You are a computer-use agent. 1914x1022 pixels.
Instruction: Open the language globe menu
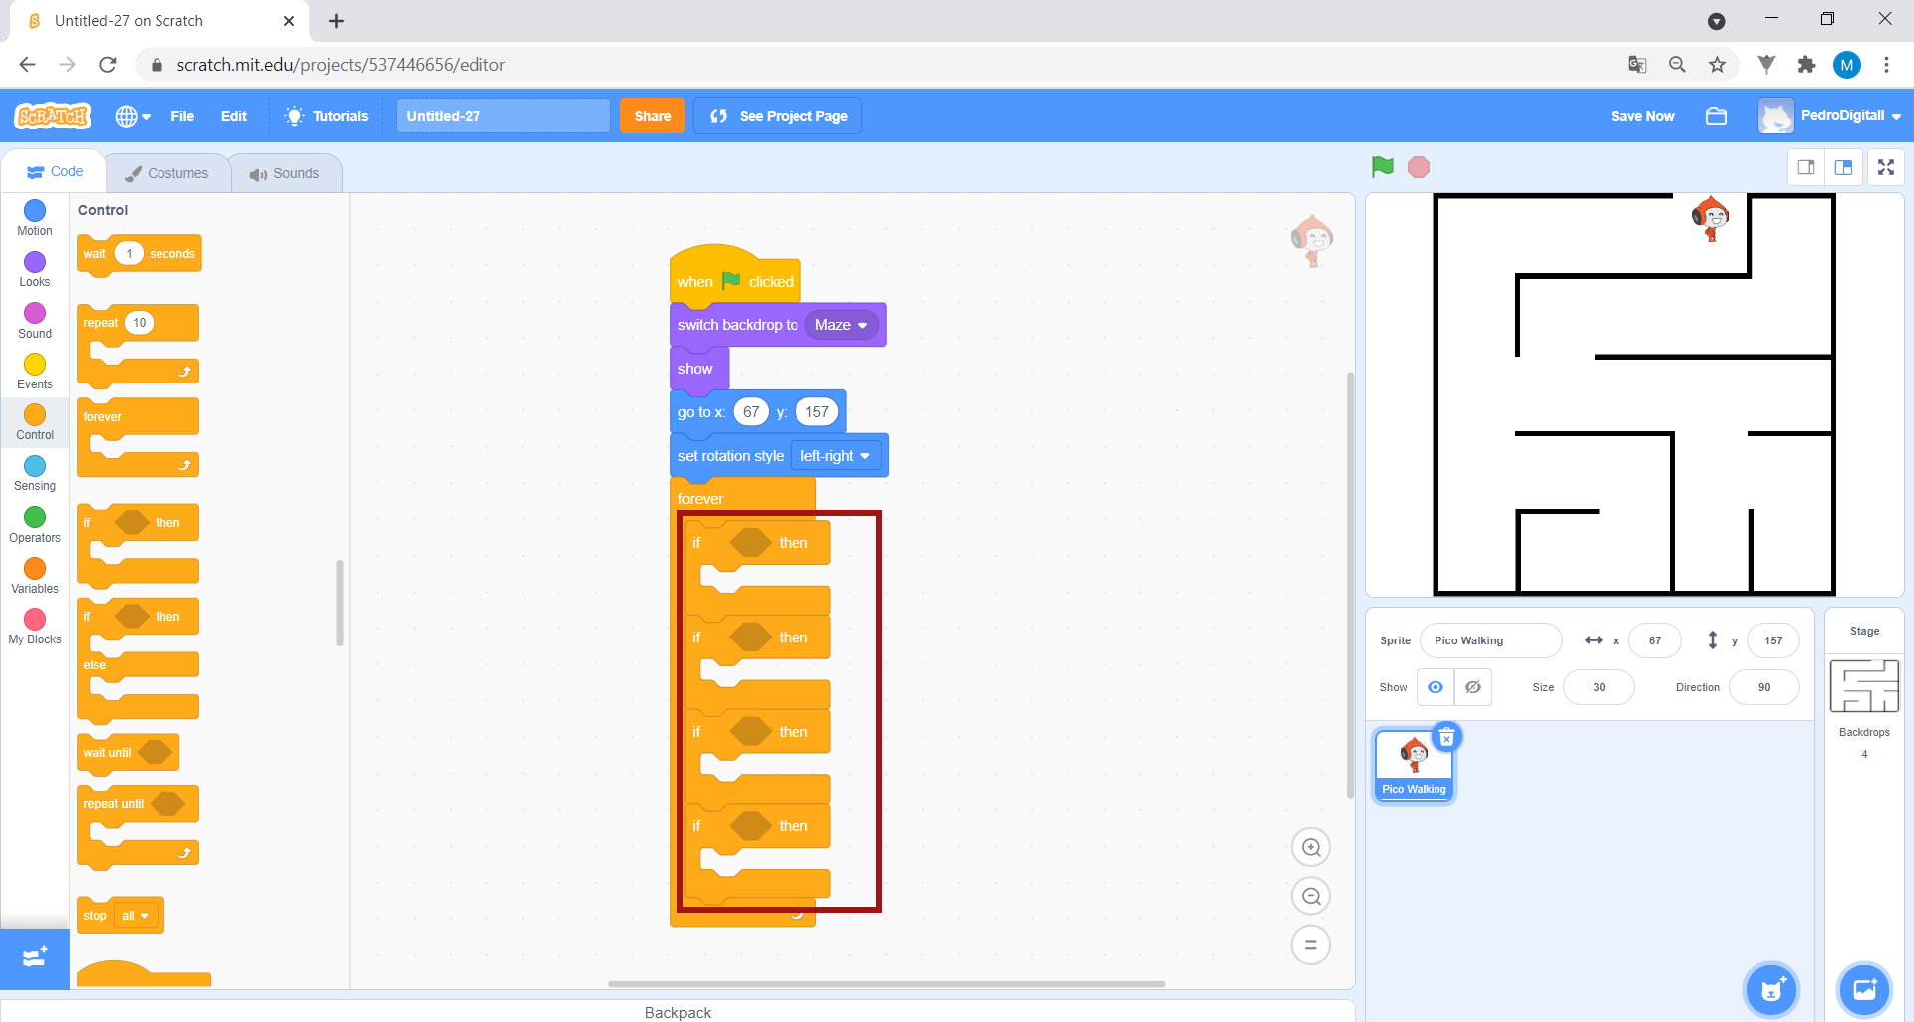pyautogui.click(x=133, y=116)
